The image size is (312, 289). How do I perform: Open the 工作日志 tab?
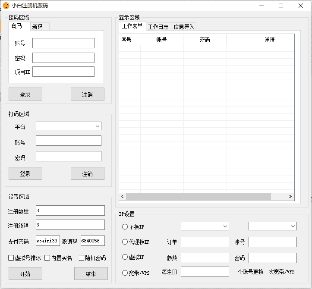pos(158,27)
